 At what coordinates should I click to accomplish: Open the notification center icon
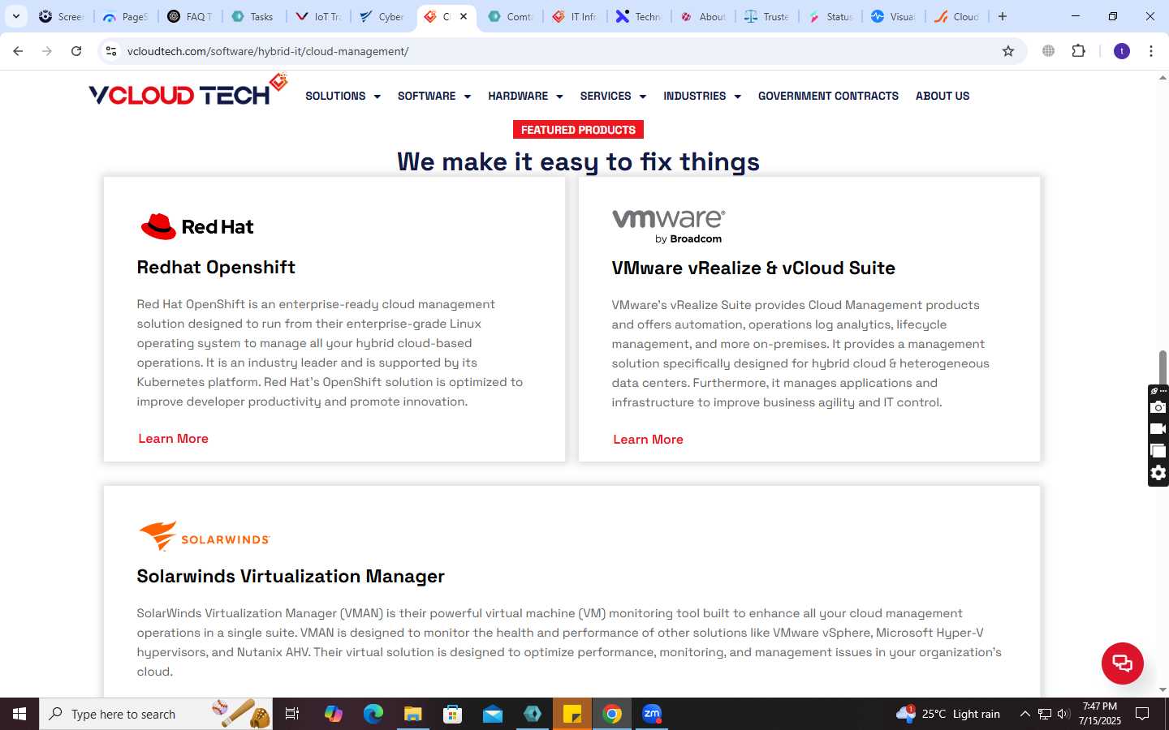[1142, 714]
